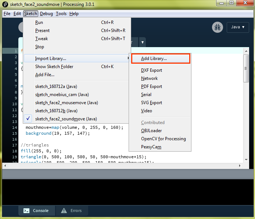This screenshot has width=255, height=219.
Task: Open the Tools menu
Action: 61,14
